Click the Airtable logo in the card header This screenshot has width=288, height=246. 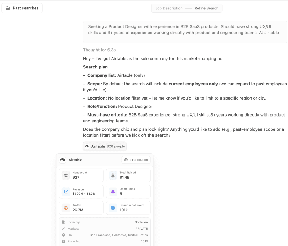pos(63,160)
